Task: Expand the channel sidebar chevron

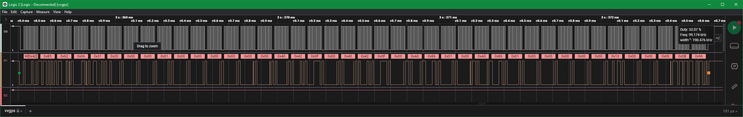Action: (6, 19)
